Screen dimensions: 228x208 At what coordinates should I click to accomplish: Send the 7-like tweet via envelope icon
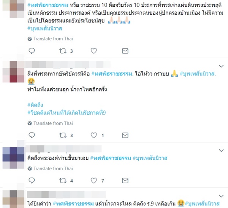click(x=125, y=181)
